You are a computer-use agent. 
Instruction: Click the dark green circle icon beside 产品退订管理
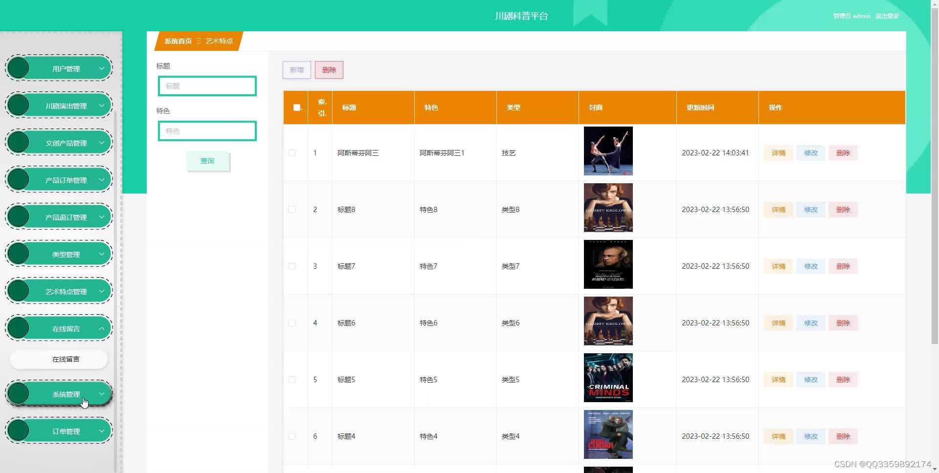(x=19, y=216)
